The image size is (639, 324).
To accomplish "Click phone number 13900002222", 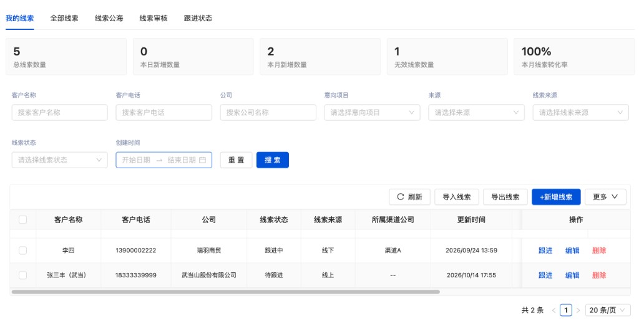I will tap(135, 250).
